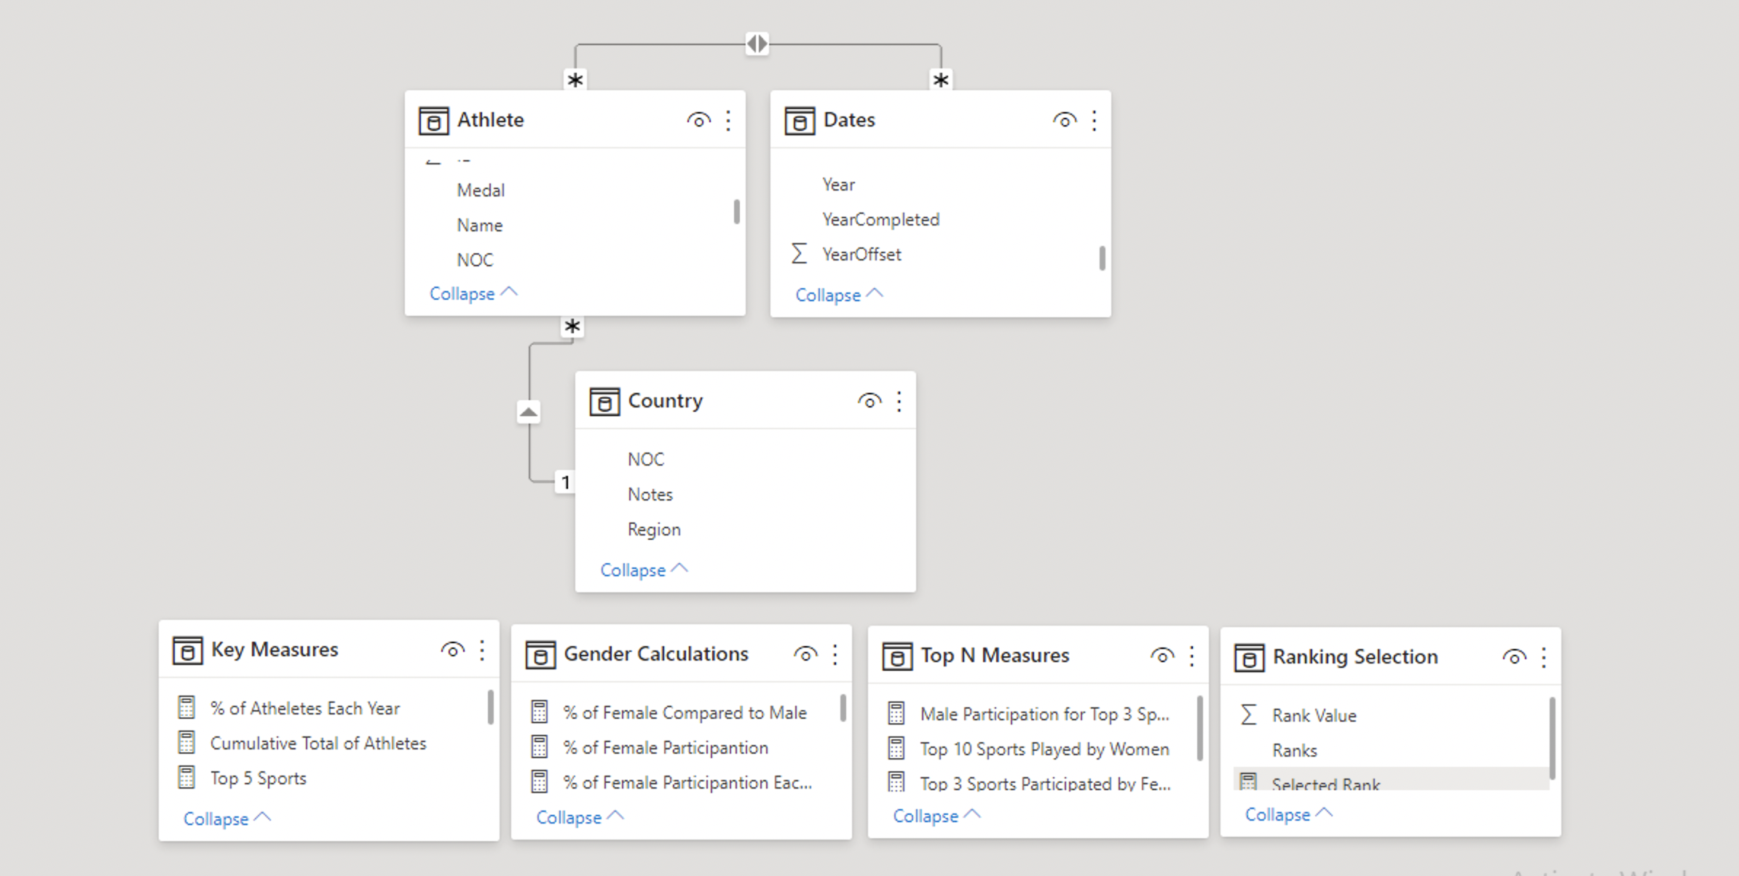The height and width of the screenshot is (876, 1739).
Task: Select the Region field in Country
Action: click(654, 530)
